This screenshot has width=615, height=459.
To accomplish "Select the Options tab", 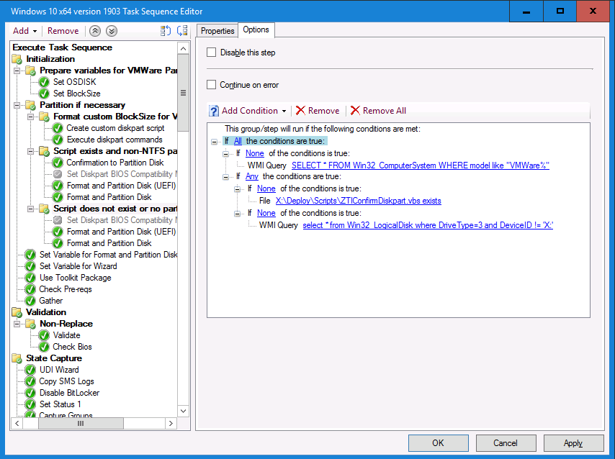I will pyautogui.click(x=256, y=29).
